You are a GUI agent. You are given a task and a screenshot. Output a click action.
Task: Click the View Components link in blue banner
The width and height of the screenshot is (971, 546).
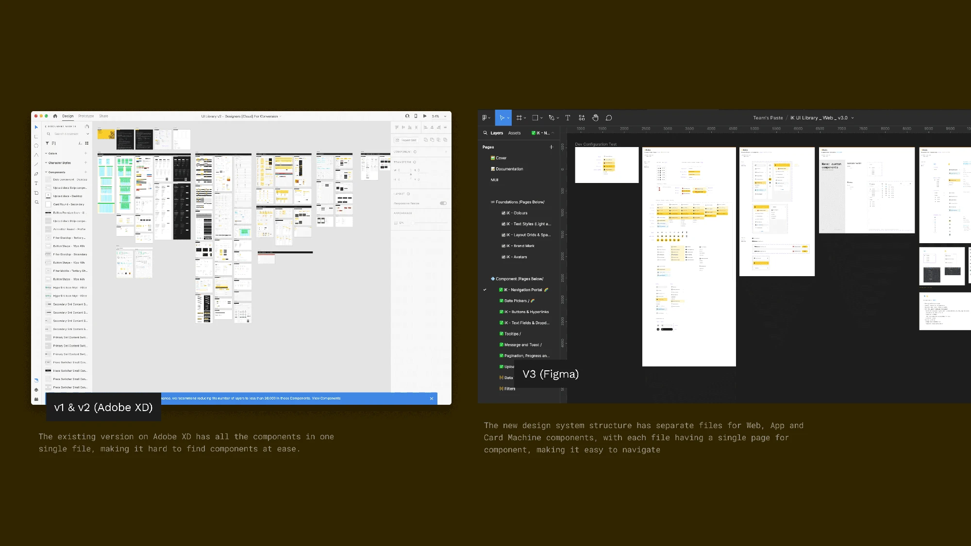[x=326, y=398]
